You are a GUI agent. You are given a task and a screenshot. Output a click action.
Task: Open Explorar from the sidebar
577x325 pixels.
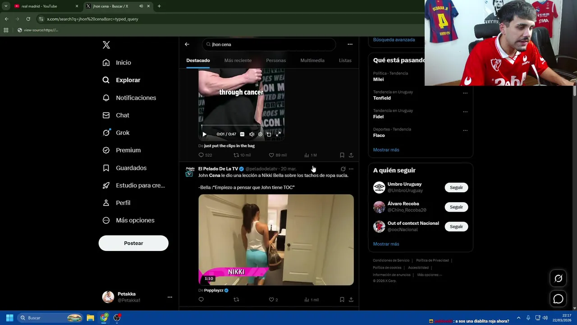(121, 80)
